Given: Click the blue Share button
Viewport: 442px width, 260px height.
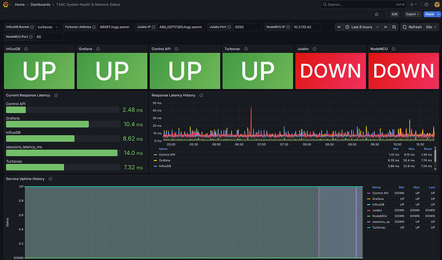Looking at the screenshot, I should (x=429, y=13).
